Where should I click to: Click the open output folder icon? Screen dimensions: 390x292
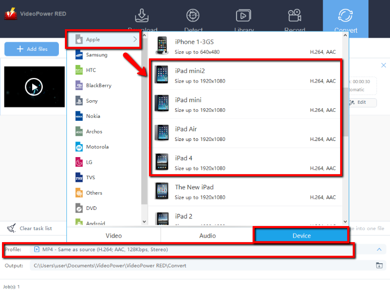(379, 265)
